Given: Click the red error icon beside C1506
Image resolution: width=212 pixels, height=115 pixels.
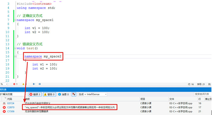Looking at the screenshot, I should (x=4, y=111).
